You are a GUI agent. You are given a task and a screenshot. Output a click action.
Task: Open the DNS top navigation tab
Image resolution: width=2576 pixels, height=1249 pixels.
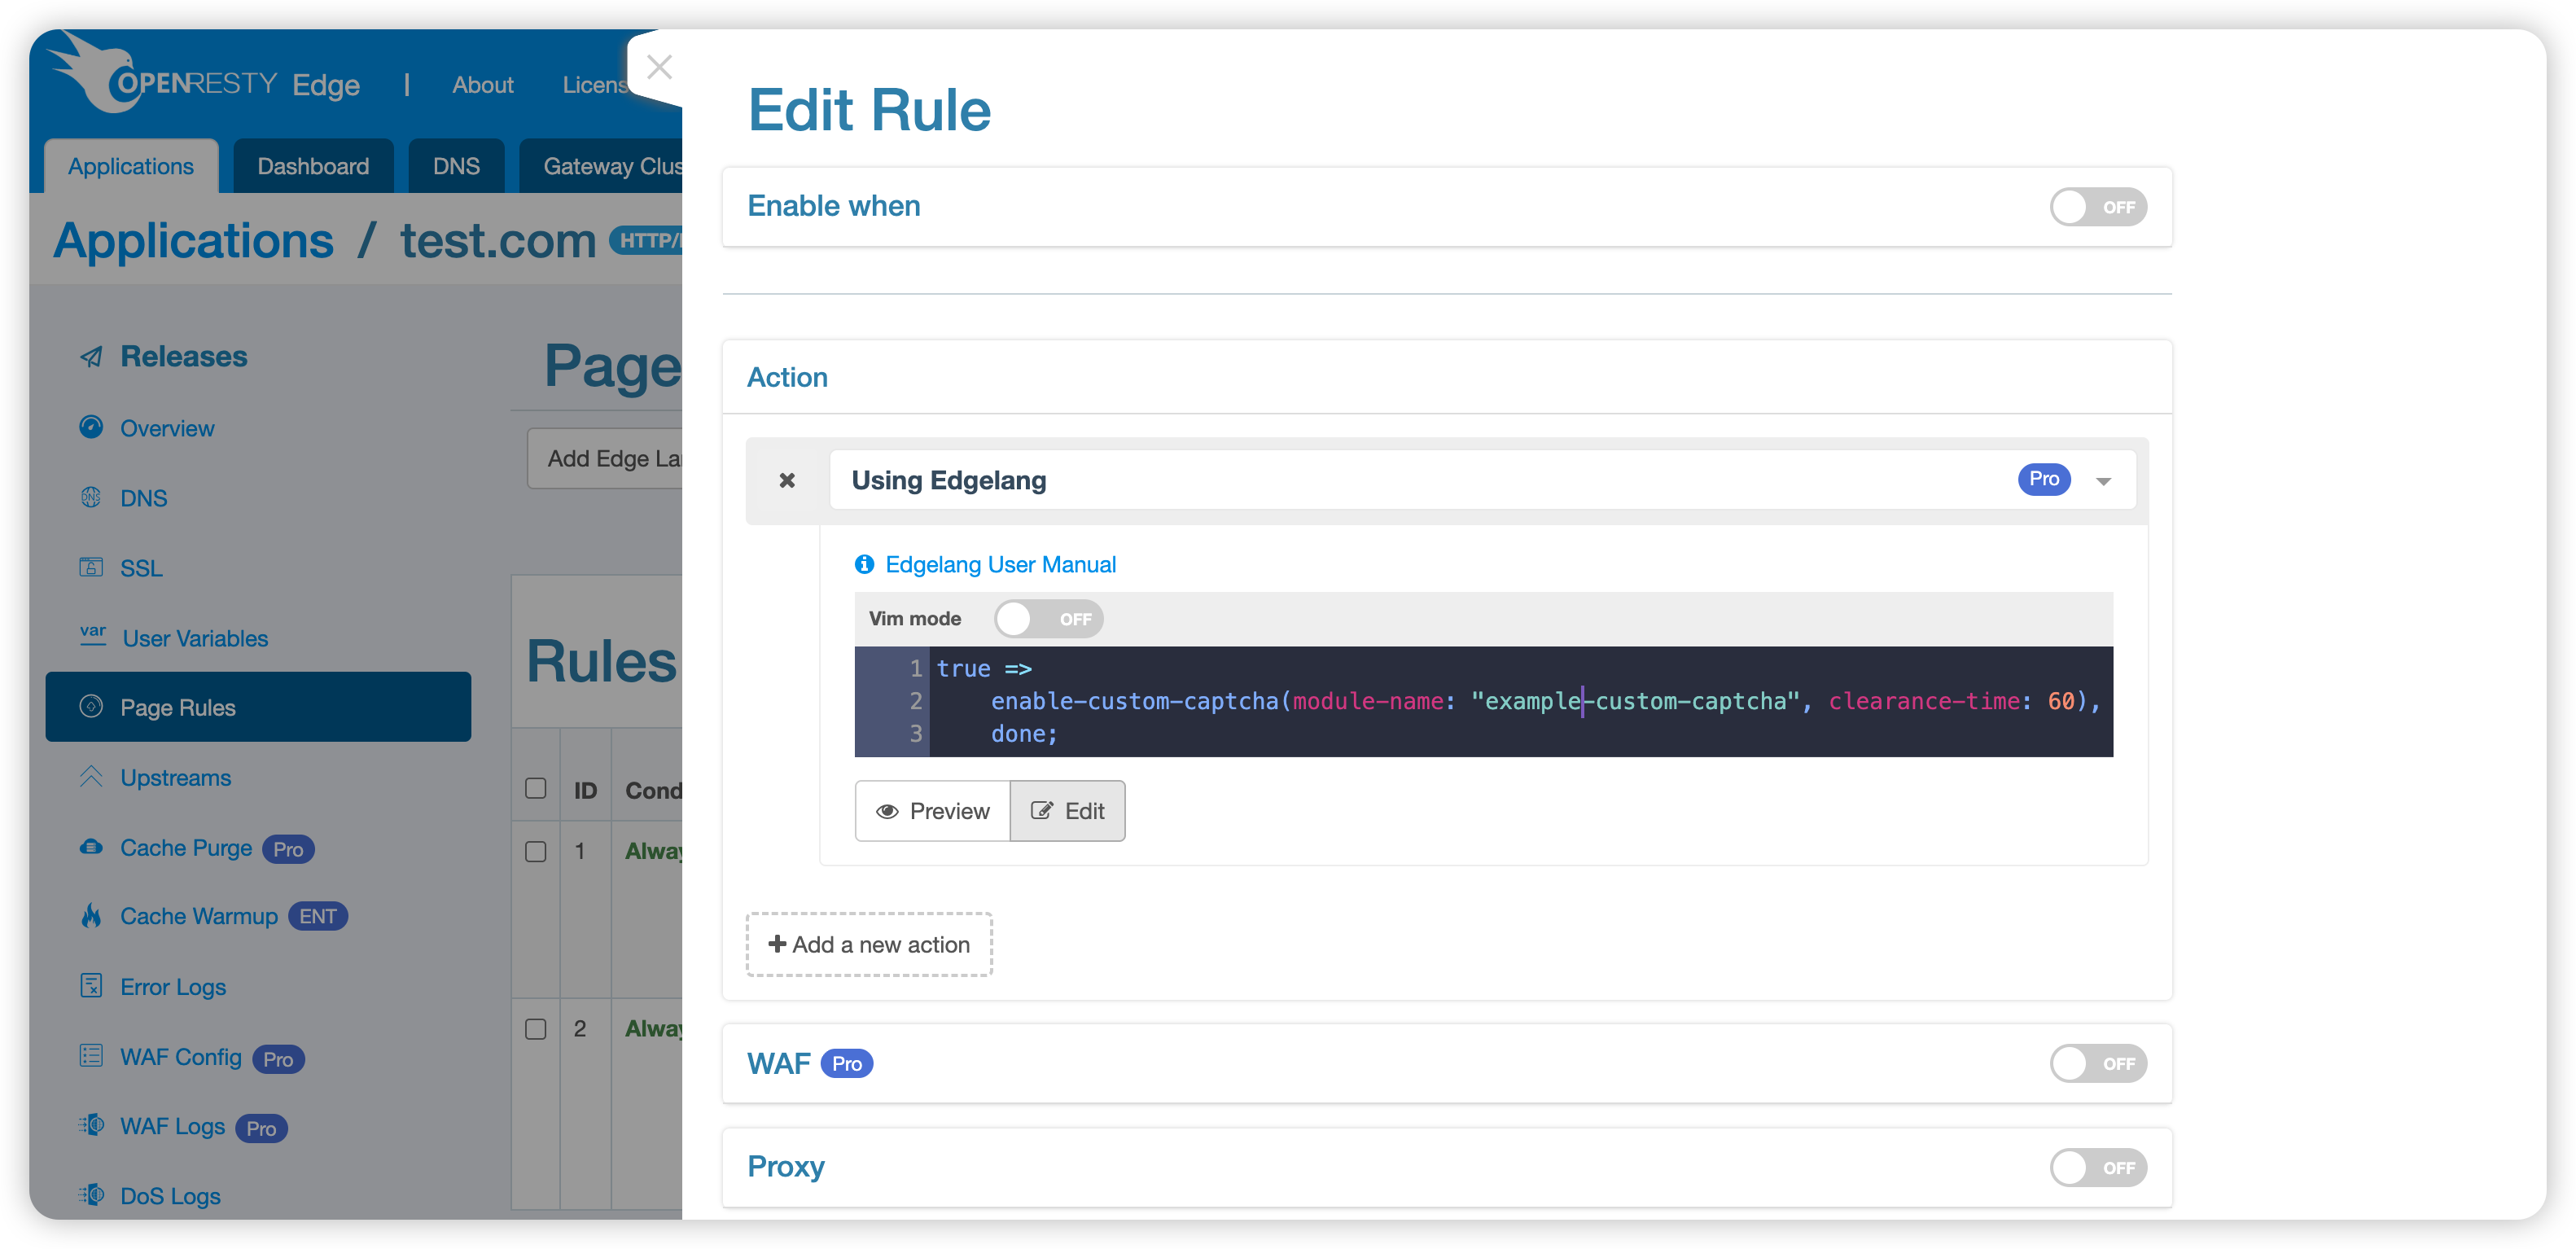pos(456,166)
